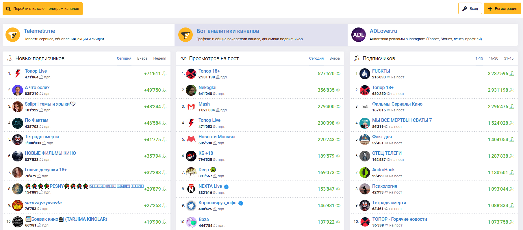Screen dimensions: 523x230
Task: Click the Sslipr channel avatar
Action: coord(18,107)
